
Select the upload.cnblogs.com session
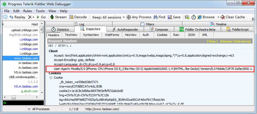point(21,30)
